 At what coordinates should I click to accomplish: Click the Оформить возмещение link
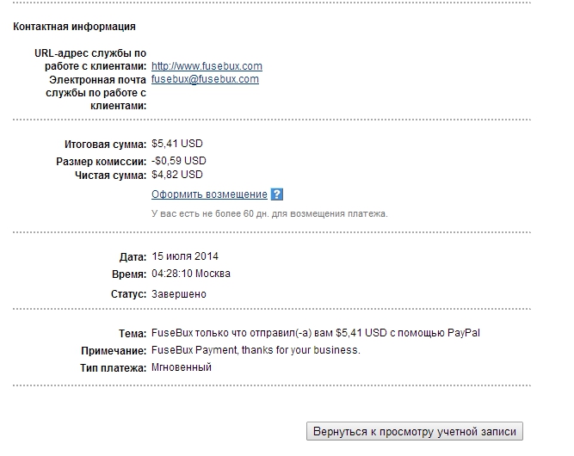pos(209,194)
